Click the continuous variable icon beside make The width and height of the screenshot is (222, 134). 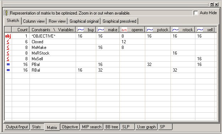click(101, 30)
